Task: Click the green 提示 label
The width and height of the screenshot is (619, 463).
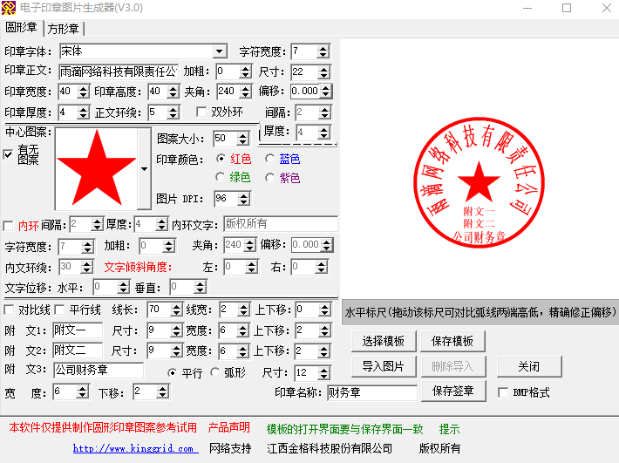Action: click(449, 429)
